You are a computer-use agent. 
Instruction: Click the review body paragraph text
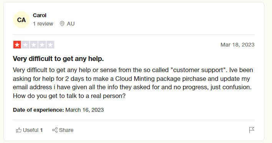tap(133, 83)
